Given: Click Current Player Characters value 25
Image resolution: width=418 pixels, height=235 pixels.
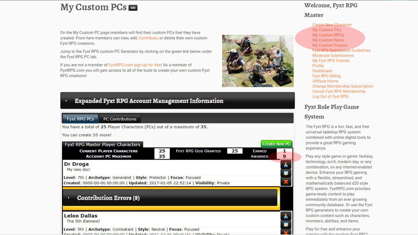Looking at the screenshot, I should click(162, 151).
